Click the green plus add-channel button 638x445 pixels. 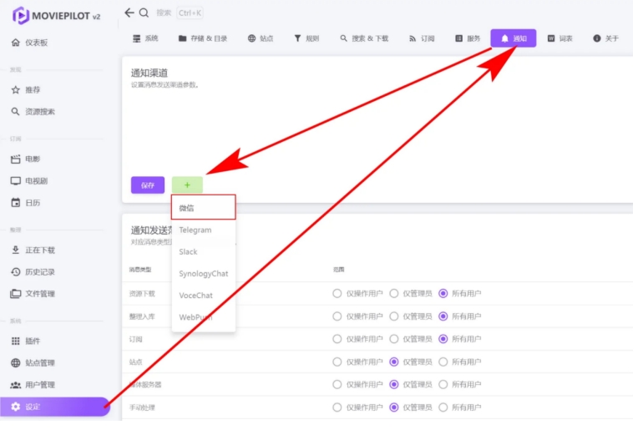pos(187,185)
